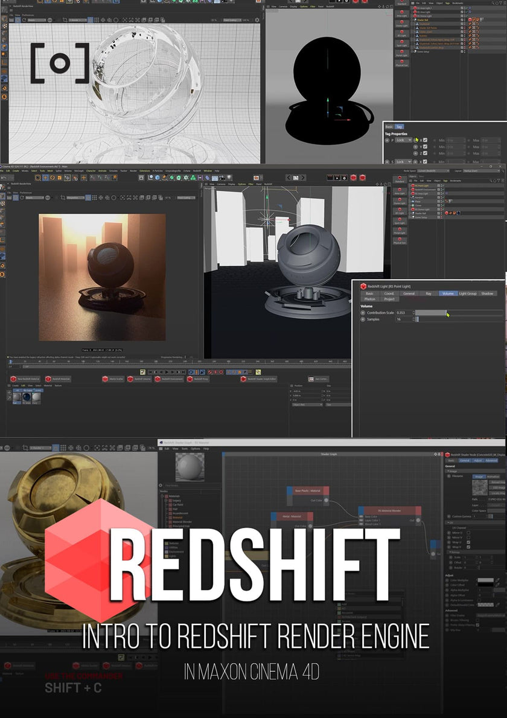Image resolution: width=507 pixels, height=718 pixels.
Task: Click the Color Multiplier eyedropper icon
Action: (497, 580)
